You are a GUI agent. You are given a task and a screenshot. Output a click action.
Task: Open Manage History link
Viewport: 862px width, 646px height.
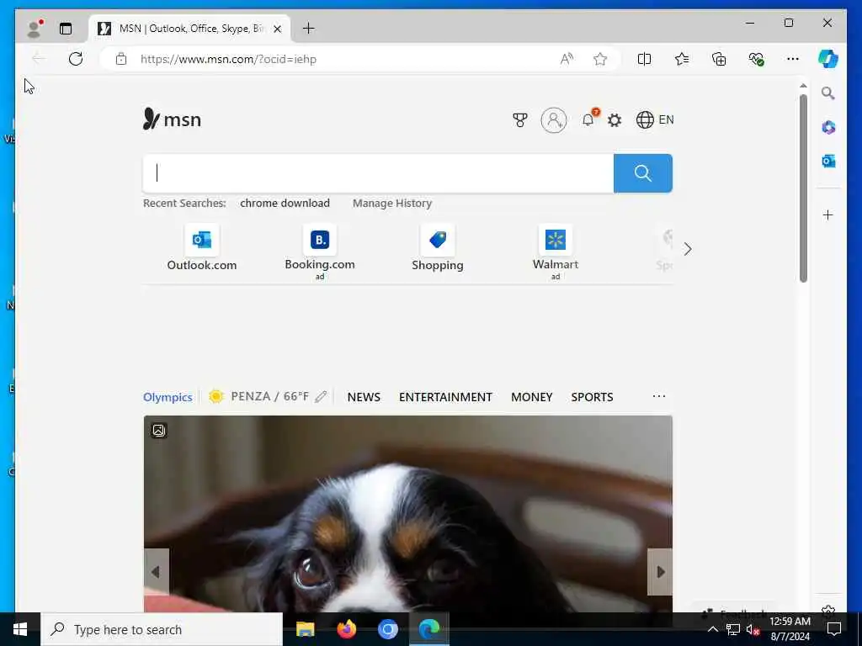[392, 204]
